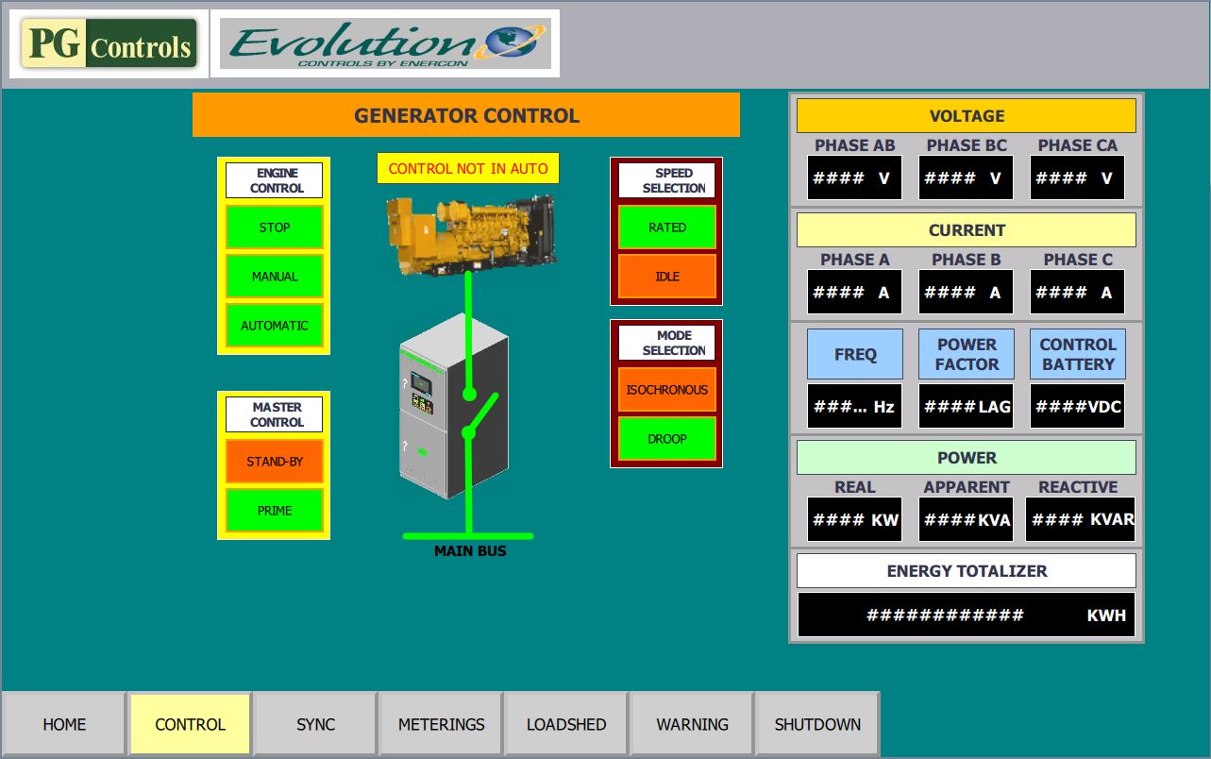Click the battery VDC readout
The width and height of the screenshot is (1211, 759).
click(x=1078, y=406)
